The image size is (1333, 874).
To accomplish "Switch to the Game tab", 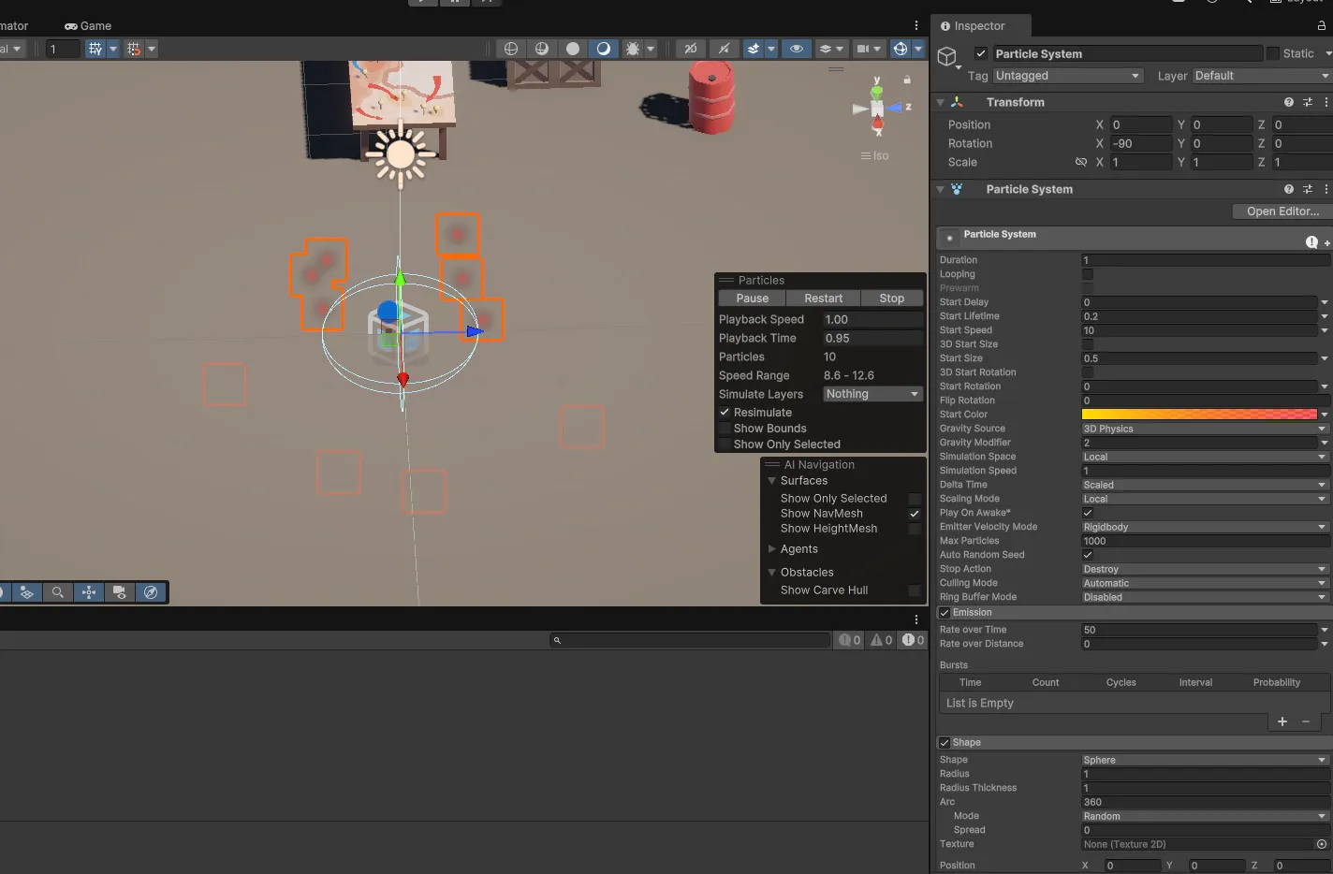I will pyautogui.click(x=88, y=25).
